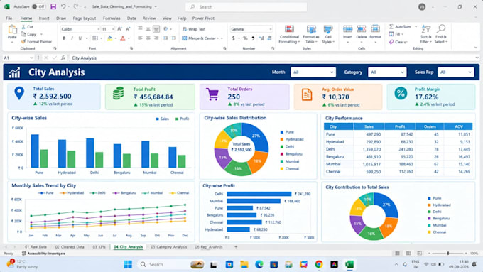Click the Merge & Center icon

point(185,38)
